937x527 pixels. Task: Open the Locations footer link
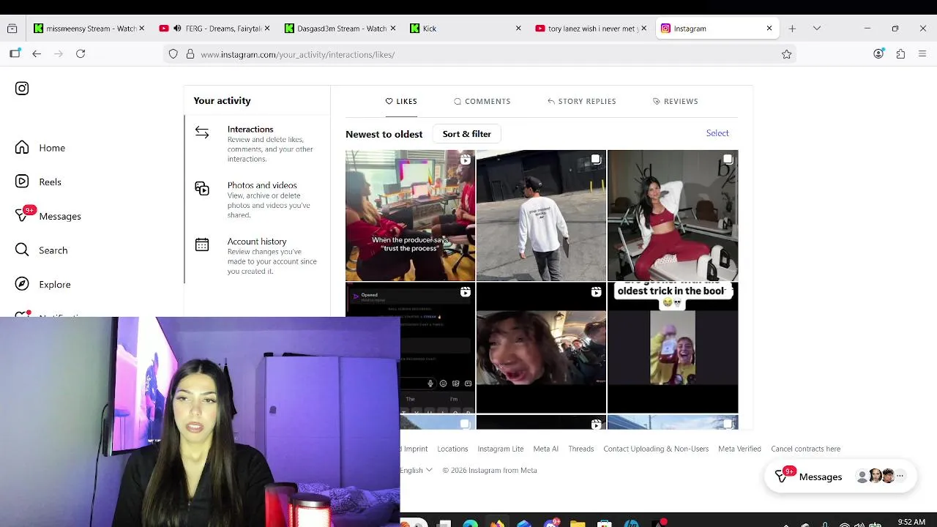click(x=452, y=449)
